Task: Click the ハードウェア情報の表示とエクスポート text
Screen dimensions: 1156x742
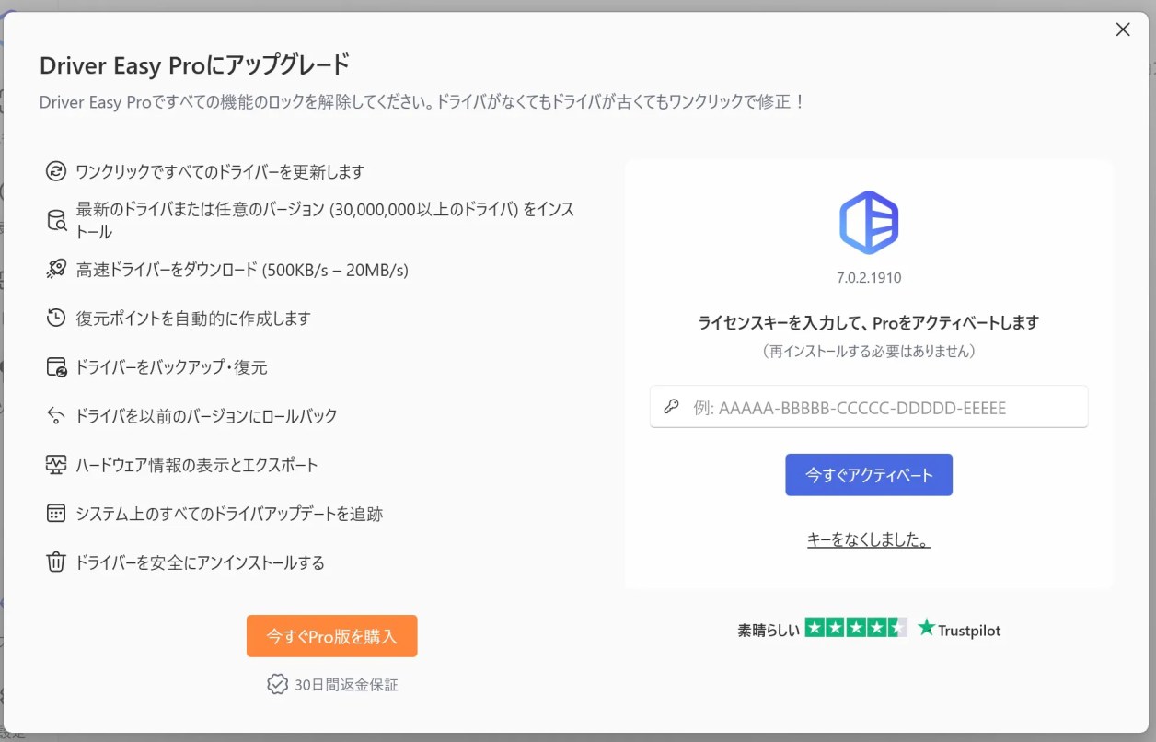Action: pos(197,465)
